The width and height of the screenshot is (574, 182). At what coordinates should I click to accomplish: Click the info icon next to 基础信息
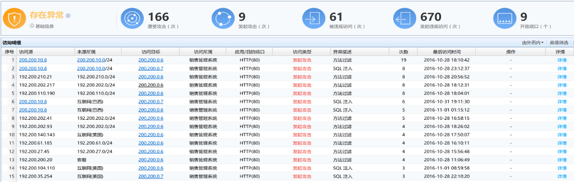point(32,26)
